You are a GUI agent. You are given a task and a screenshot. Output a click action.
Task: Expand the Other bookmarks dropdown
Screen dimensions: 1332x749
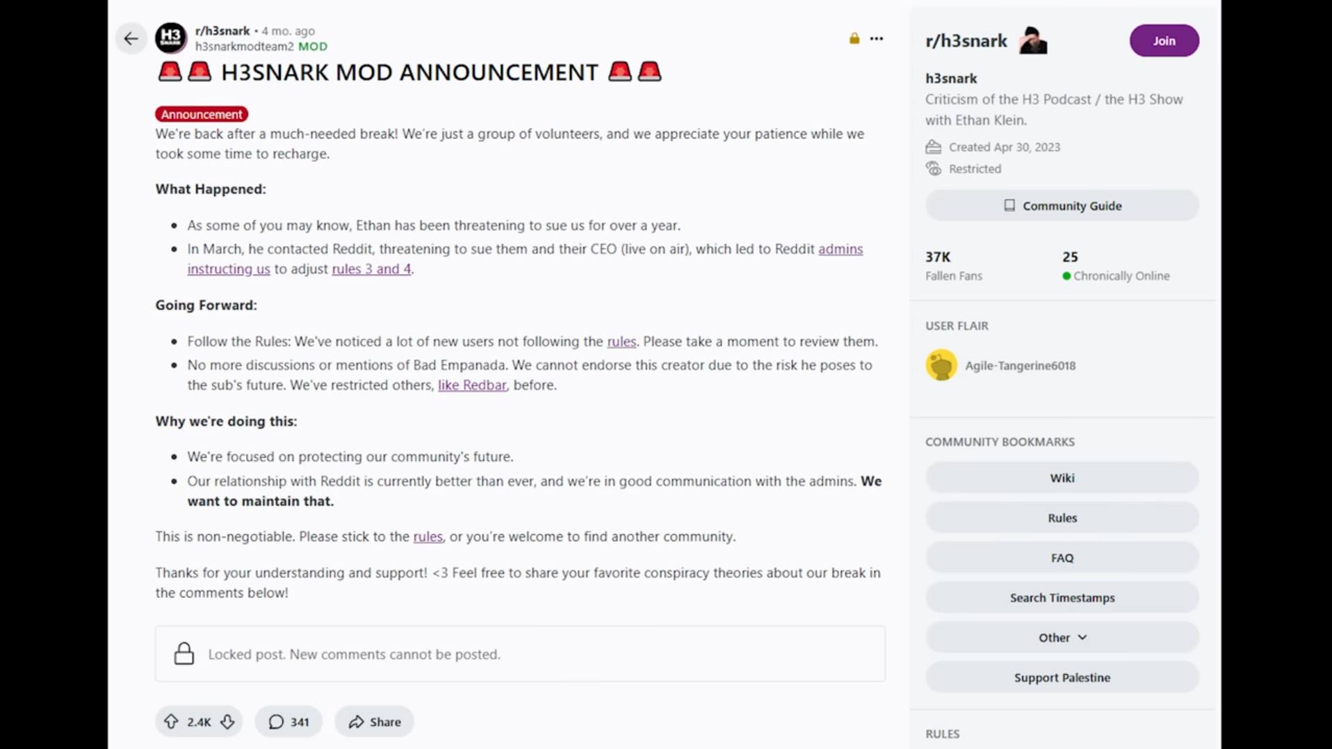tap(1062, 637)
